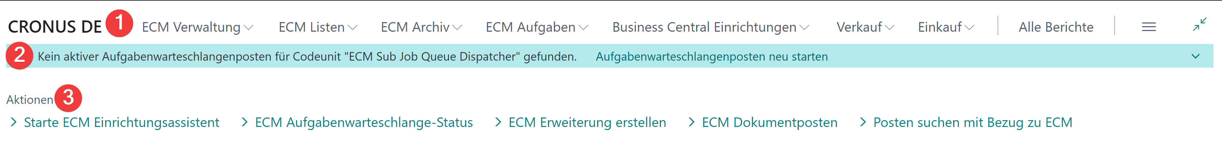The height and width of the screenshot is (161, 1222).
Task: Click the notification message about ECM Dispatcher
Action: 307,57
